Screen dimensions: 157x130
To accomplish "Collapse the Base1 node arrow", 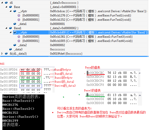I will [6, 28].
